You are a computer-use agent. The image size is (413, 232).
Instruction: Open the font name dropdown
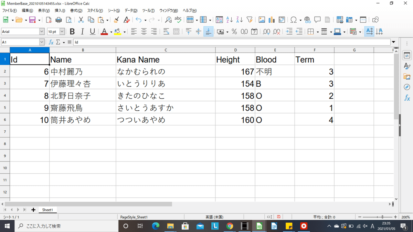tap(42, 31)
